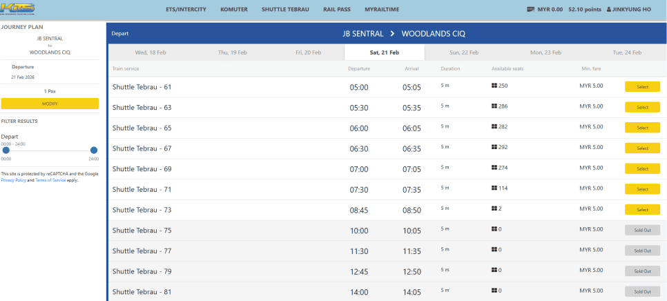Open the KTMB logo home link

pyautogui.click(x=18, y=9)
